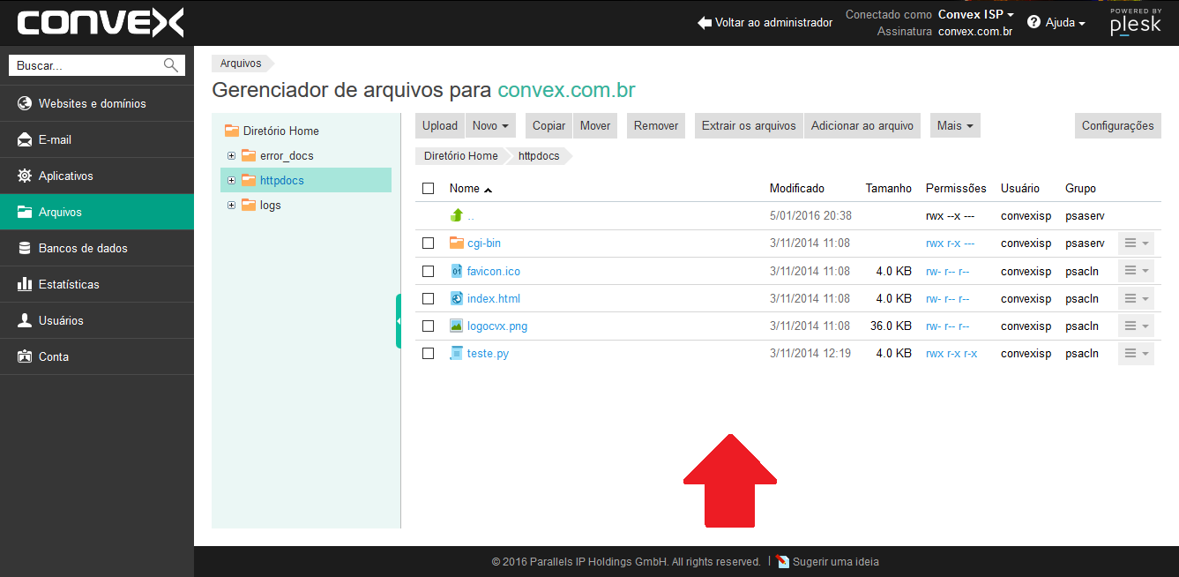
Task: Click the person icon for Usuários
Action: coord(25,320)
